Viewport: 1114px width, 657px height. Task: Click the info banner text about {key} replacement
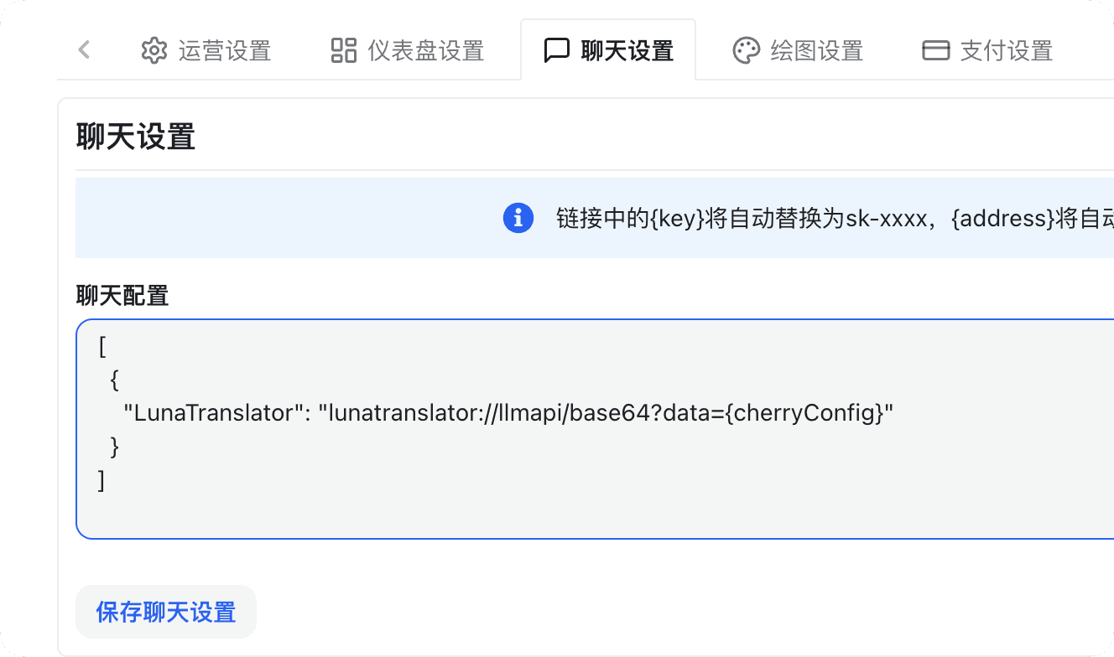point(755,218)
